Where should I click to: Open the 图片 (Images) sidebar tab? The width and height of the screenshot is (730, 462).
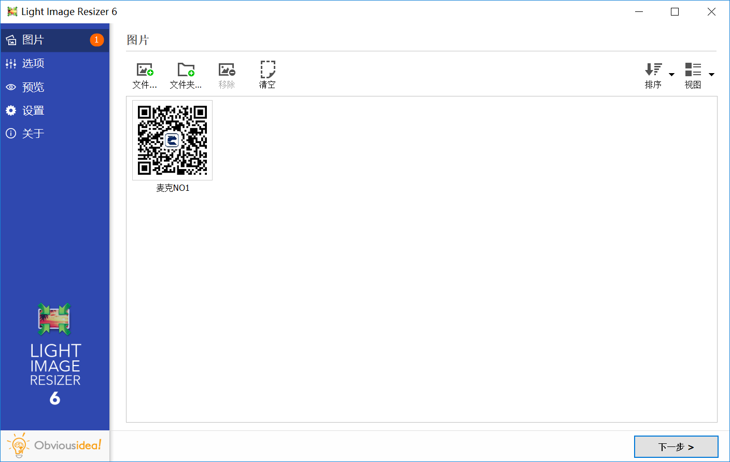(x=55, y=40)
